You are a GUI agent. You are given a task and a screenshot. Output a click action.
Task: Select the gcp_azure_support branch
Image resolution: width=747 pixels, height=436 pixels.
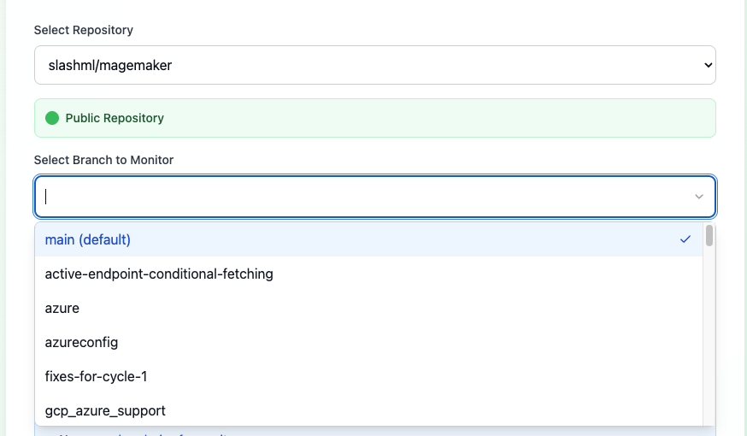(368, 410)
